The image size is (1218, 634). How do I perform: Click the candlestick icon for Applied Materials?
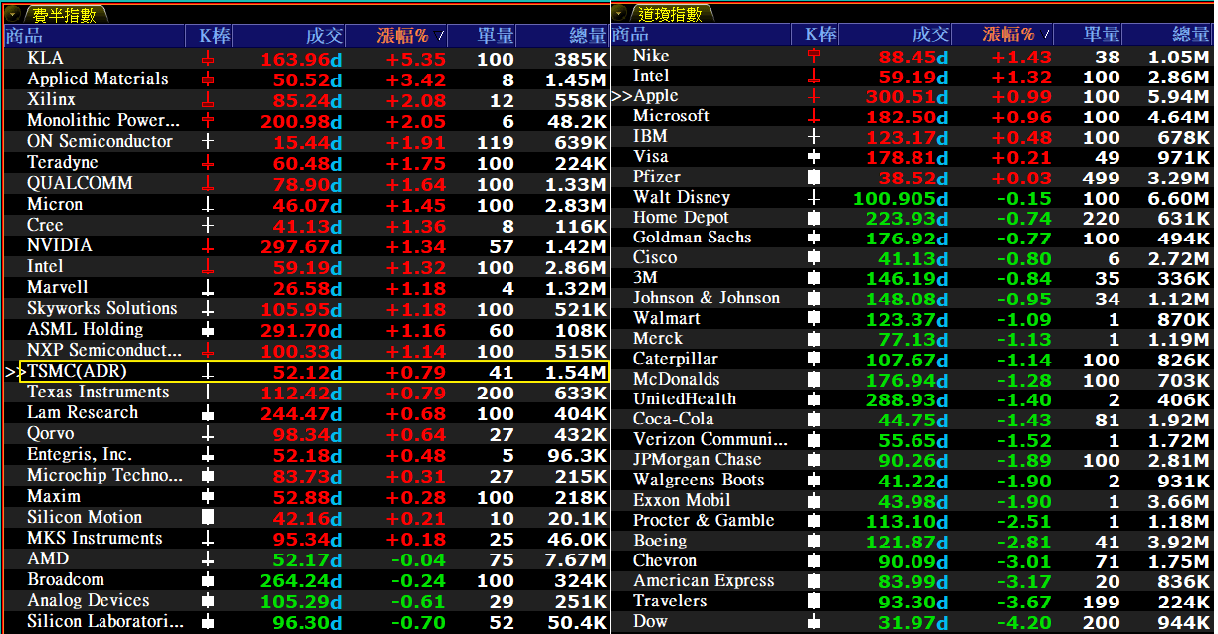(x=208, y=79)
